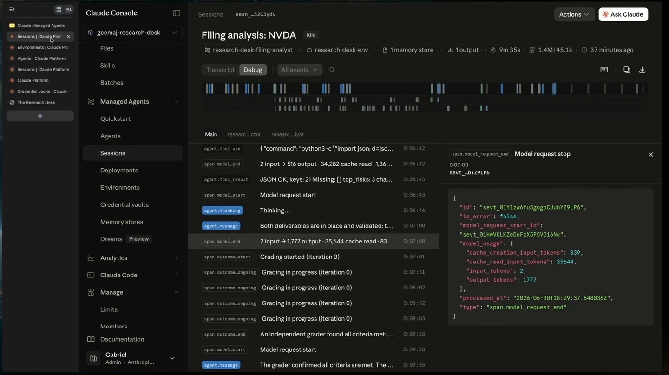Open Dreams Preview in the sidebar
This screenshot has width=669, height=375.
point(125,239)
